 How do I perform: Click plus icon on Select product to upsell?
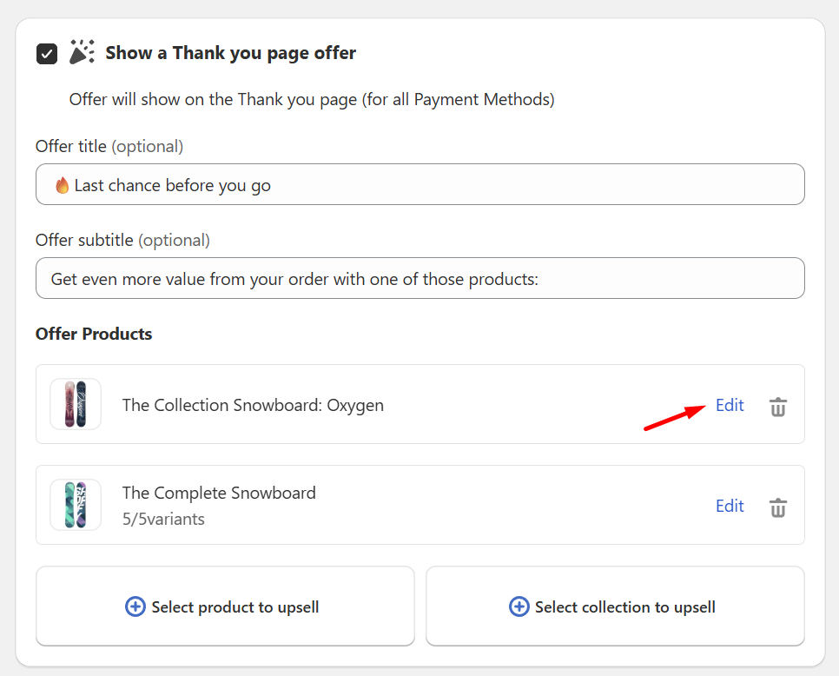[x=135, y=606]
